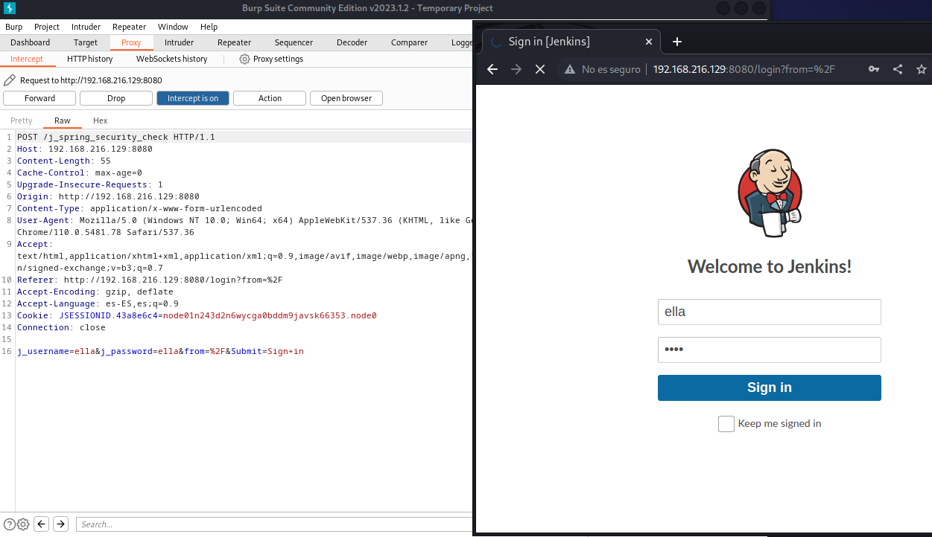
Task: Open the HTTP history sub-tab
Action: coord(89,59)
